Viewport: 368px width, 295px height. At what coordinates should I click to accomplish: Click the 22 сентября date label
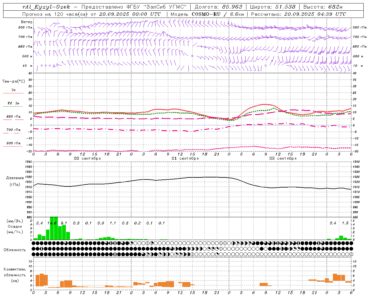pos(283,158)
